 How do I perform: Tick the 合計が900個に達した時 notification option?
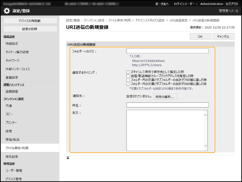coord(128,84)
